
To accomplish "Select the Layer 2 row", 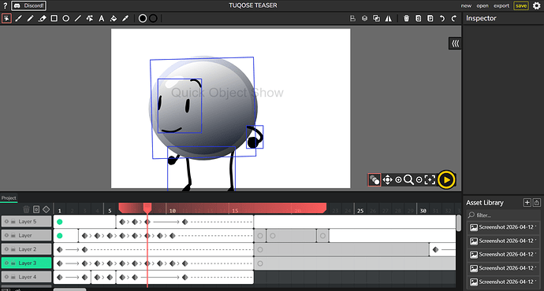I will 26,249.
